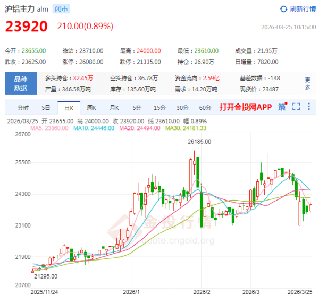Screen dimensions: 319x295
Task: Click the 2026/3 date axis label
Action: point(251,292)
